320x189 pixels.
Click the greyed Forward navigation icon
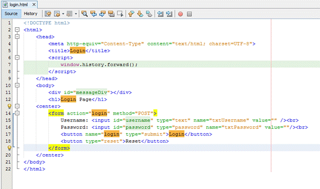click(x=69, y=14)
